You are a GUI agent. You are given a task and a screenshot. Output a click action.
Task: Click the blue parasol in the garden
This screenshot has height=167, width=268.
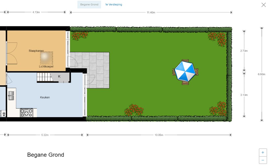click(185, 71)
